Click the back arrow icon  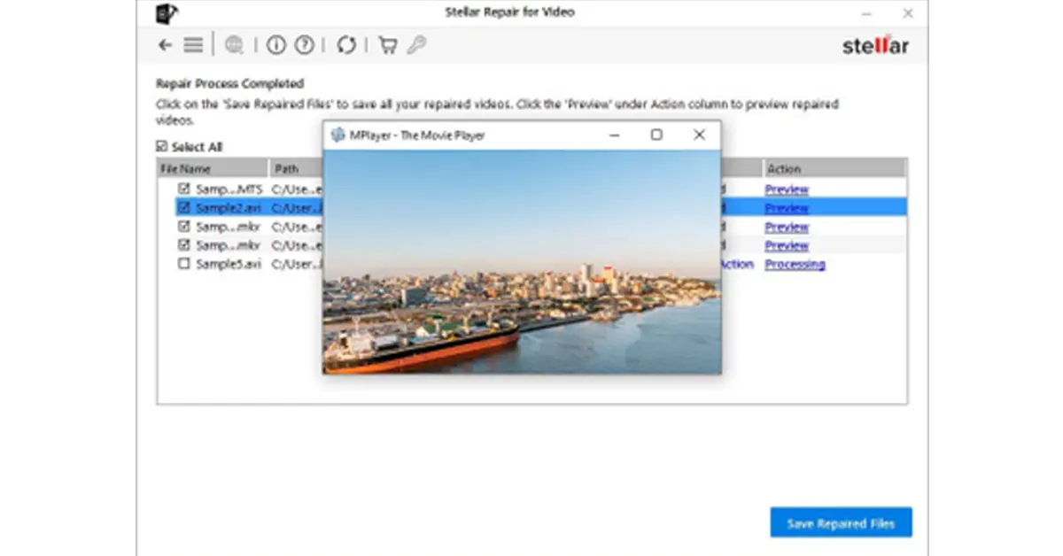[165, 45]
